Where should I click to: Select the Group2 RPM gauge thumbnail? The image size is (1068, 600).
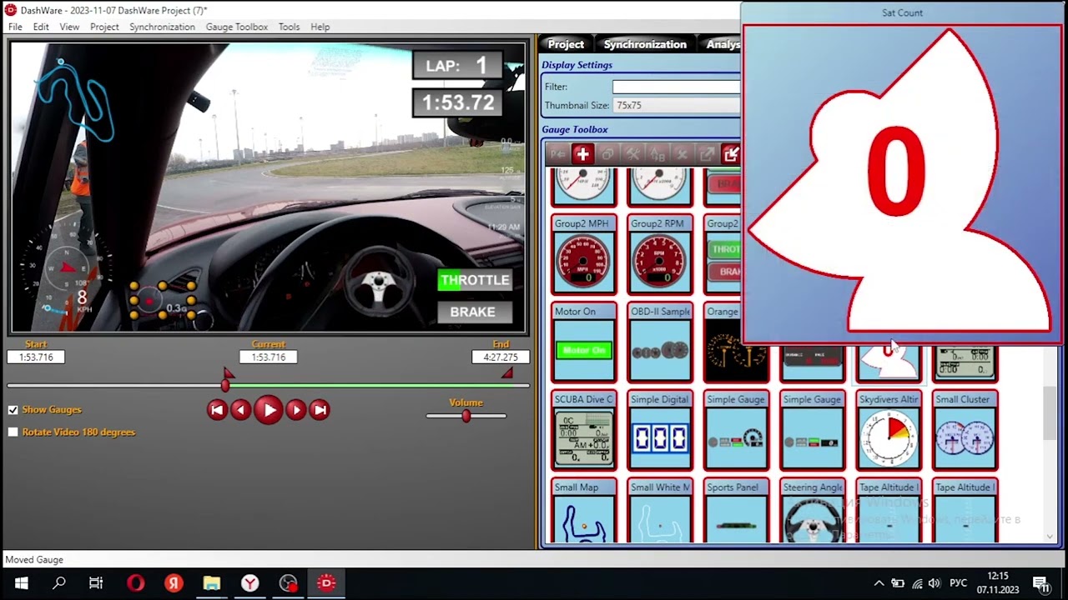coord(659,254)
